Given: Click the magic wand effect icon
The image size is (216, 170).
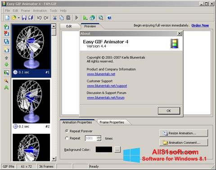Looking at the screenshot, I should tap(6, 81).
